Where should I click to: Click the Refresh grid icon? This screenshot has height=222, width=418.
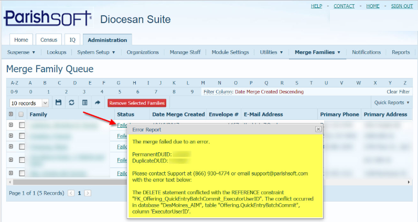(x=71, y=103)
